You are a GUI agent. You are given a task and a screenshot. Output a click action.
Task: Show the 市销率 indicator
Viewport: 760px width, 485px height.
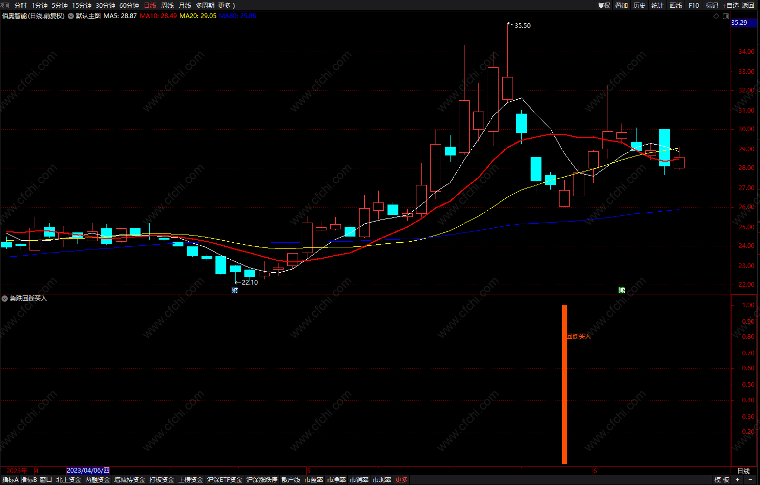tap(359, 480)
